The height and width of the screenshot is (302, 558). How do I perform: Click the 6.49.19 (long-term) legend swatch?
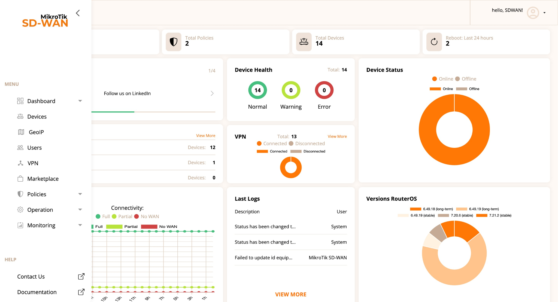coord(462,209)
